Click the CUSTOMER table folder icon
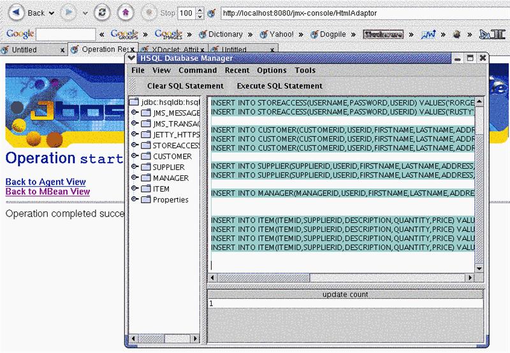The width and height of the screenshot is (510, 353). point(145,156)
